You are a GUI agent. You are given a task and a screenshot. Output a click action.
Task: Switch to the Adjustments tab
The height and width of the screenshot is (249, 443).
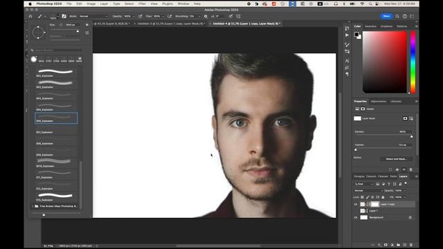379,102
